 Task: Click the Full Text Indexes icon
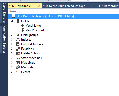coord(18,44)
